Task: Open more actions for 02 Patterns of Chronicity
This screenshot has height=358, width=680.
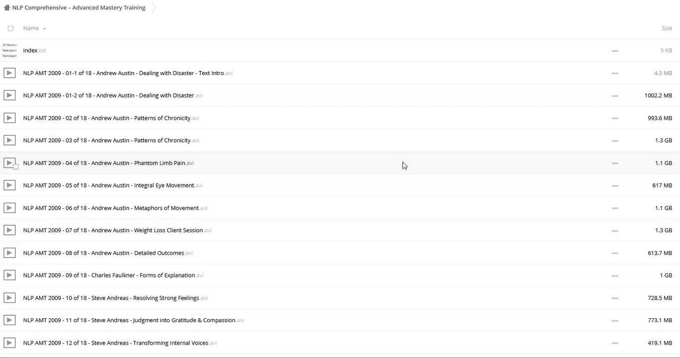Action: tap(615, 118)
